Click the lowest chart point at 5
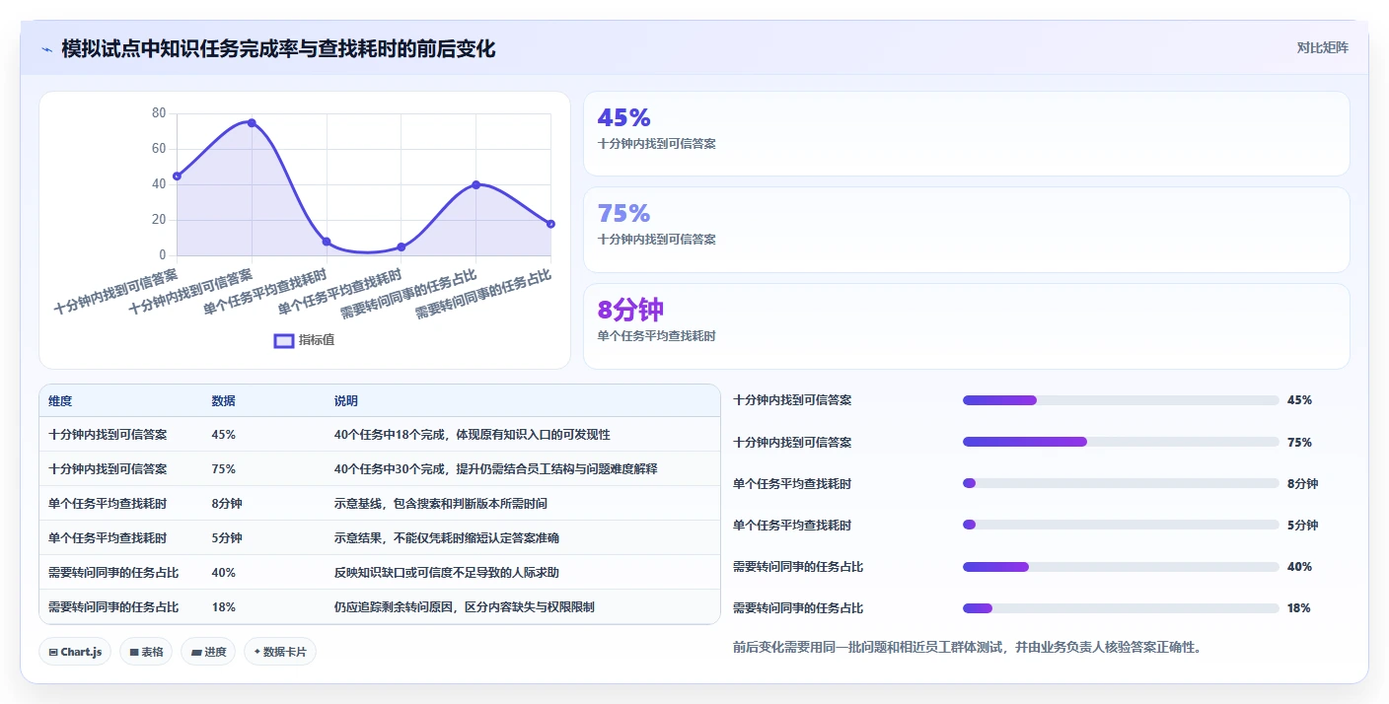Screen dimensions: 1389x704 401,246
